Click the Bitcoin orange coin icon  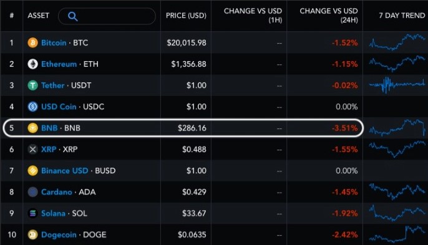point(32,43)
